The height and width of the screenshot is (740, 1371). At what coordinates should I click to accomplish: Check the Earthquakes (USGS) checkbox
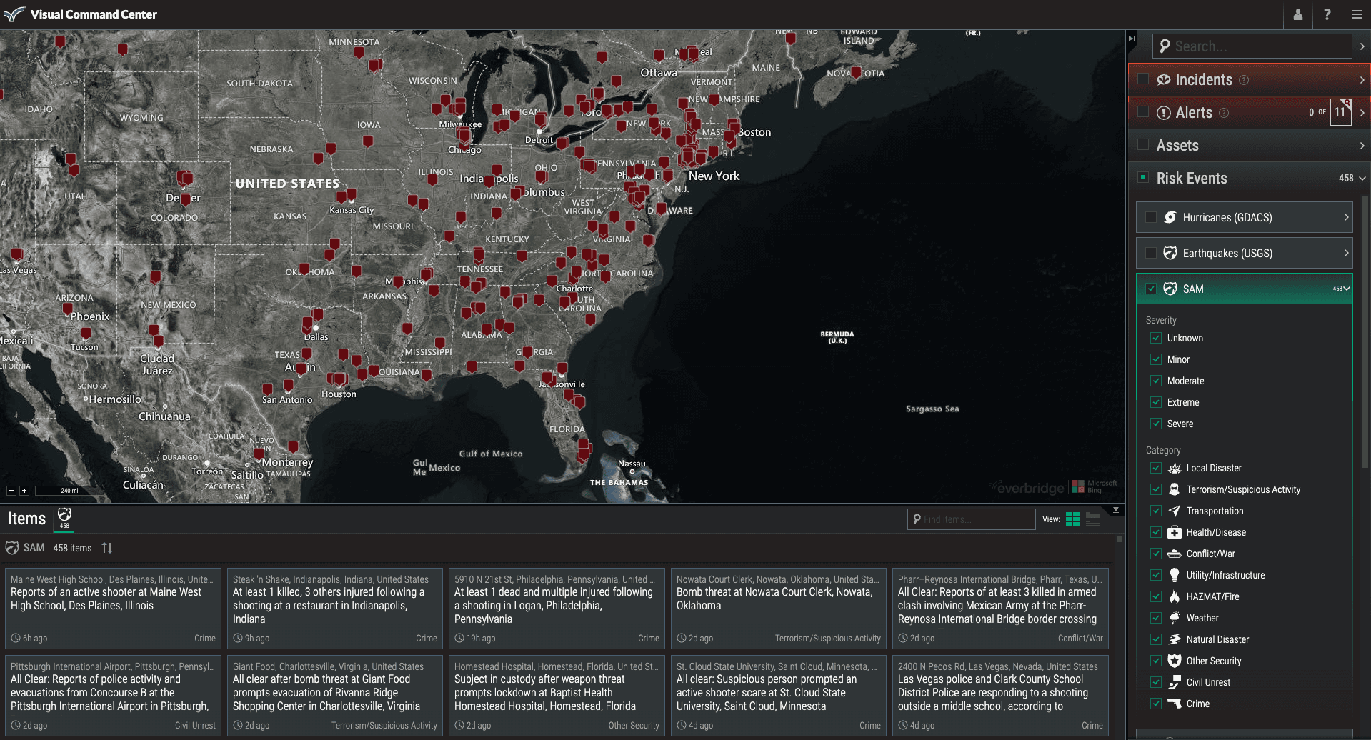coord(1151,253)
